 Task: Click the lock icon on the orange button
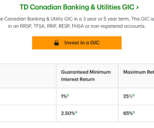tap(56, 43)
